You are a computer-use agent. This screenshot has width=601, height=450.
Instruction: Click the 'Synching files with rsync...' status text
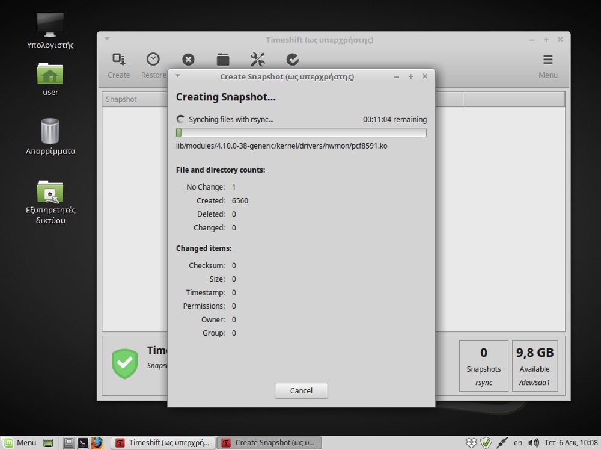click(231, 119)
